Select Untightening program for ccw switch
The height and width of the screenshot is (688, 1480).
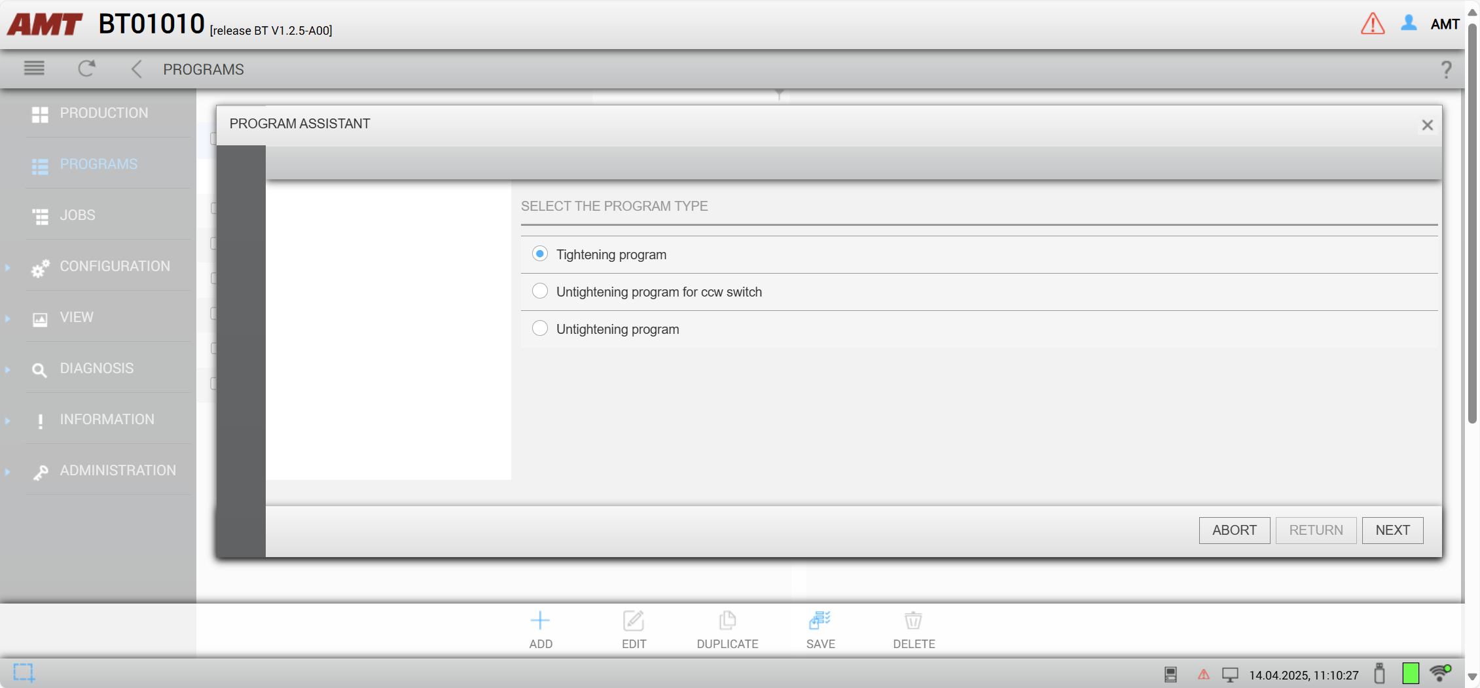tap(539, 291)
